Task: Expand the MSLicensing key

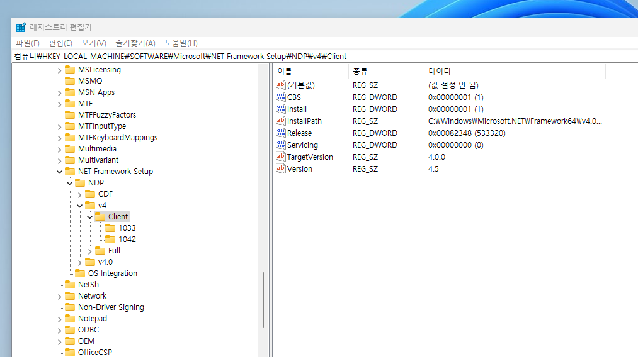Action: click(59, 70)
